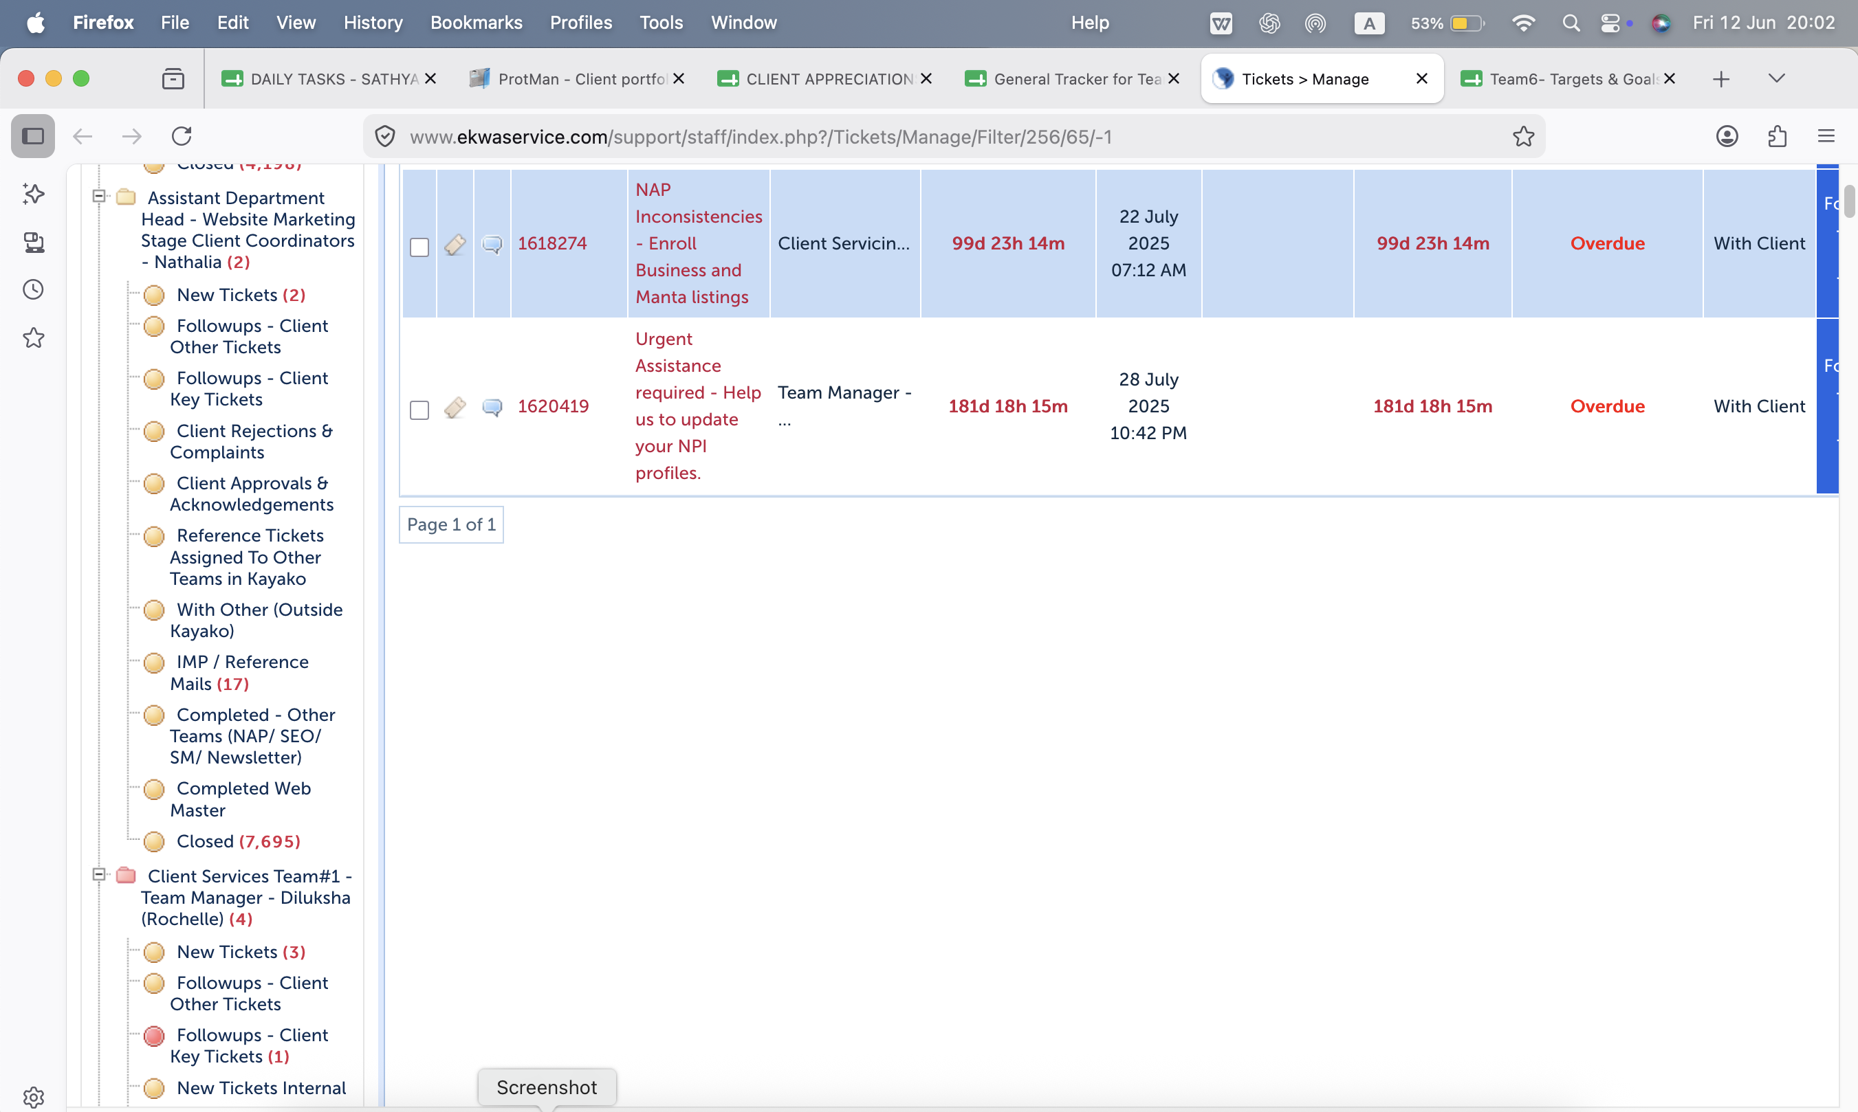Collapse the Assistant Department Head Nathalia folder
Screen dimensions: 1858x1112
pos(98,197)
